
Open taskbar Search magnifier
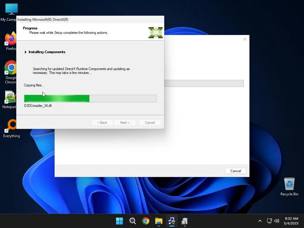pyautogui.click(x=133, y=221)
